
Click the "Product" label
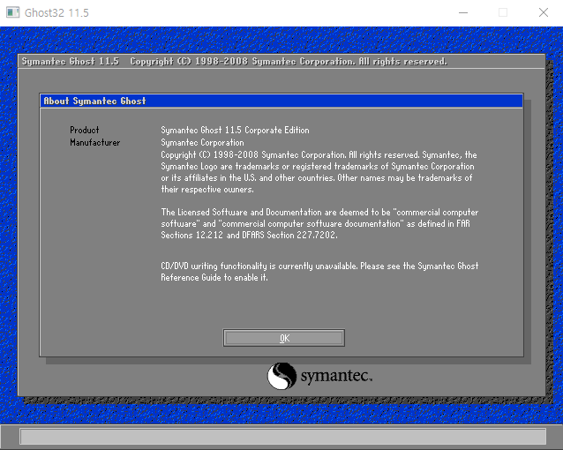pos(85,130)
